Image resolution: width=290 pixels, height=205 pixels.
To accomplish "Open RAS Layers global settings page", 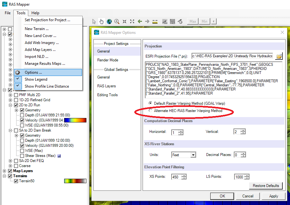I will coord(106,86).
